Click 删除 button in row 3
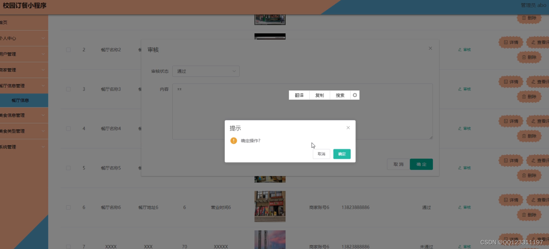This screenshot has width=549, height=249. tap(529, 97)
